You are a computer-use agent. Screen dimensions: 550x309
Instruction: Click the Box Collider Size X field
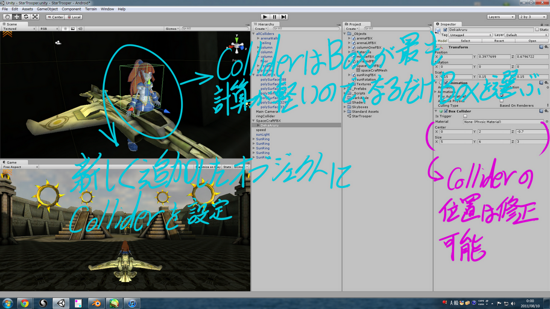[456, 142]
